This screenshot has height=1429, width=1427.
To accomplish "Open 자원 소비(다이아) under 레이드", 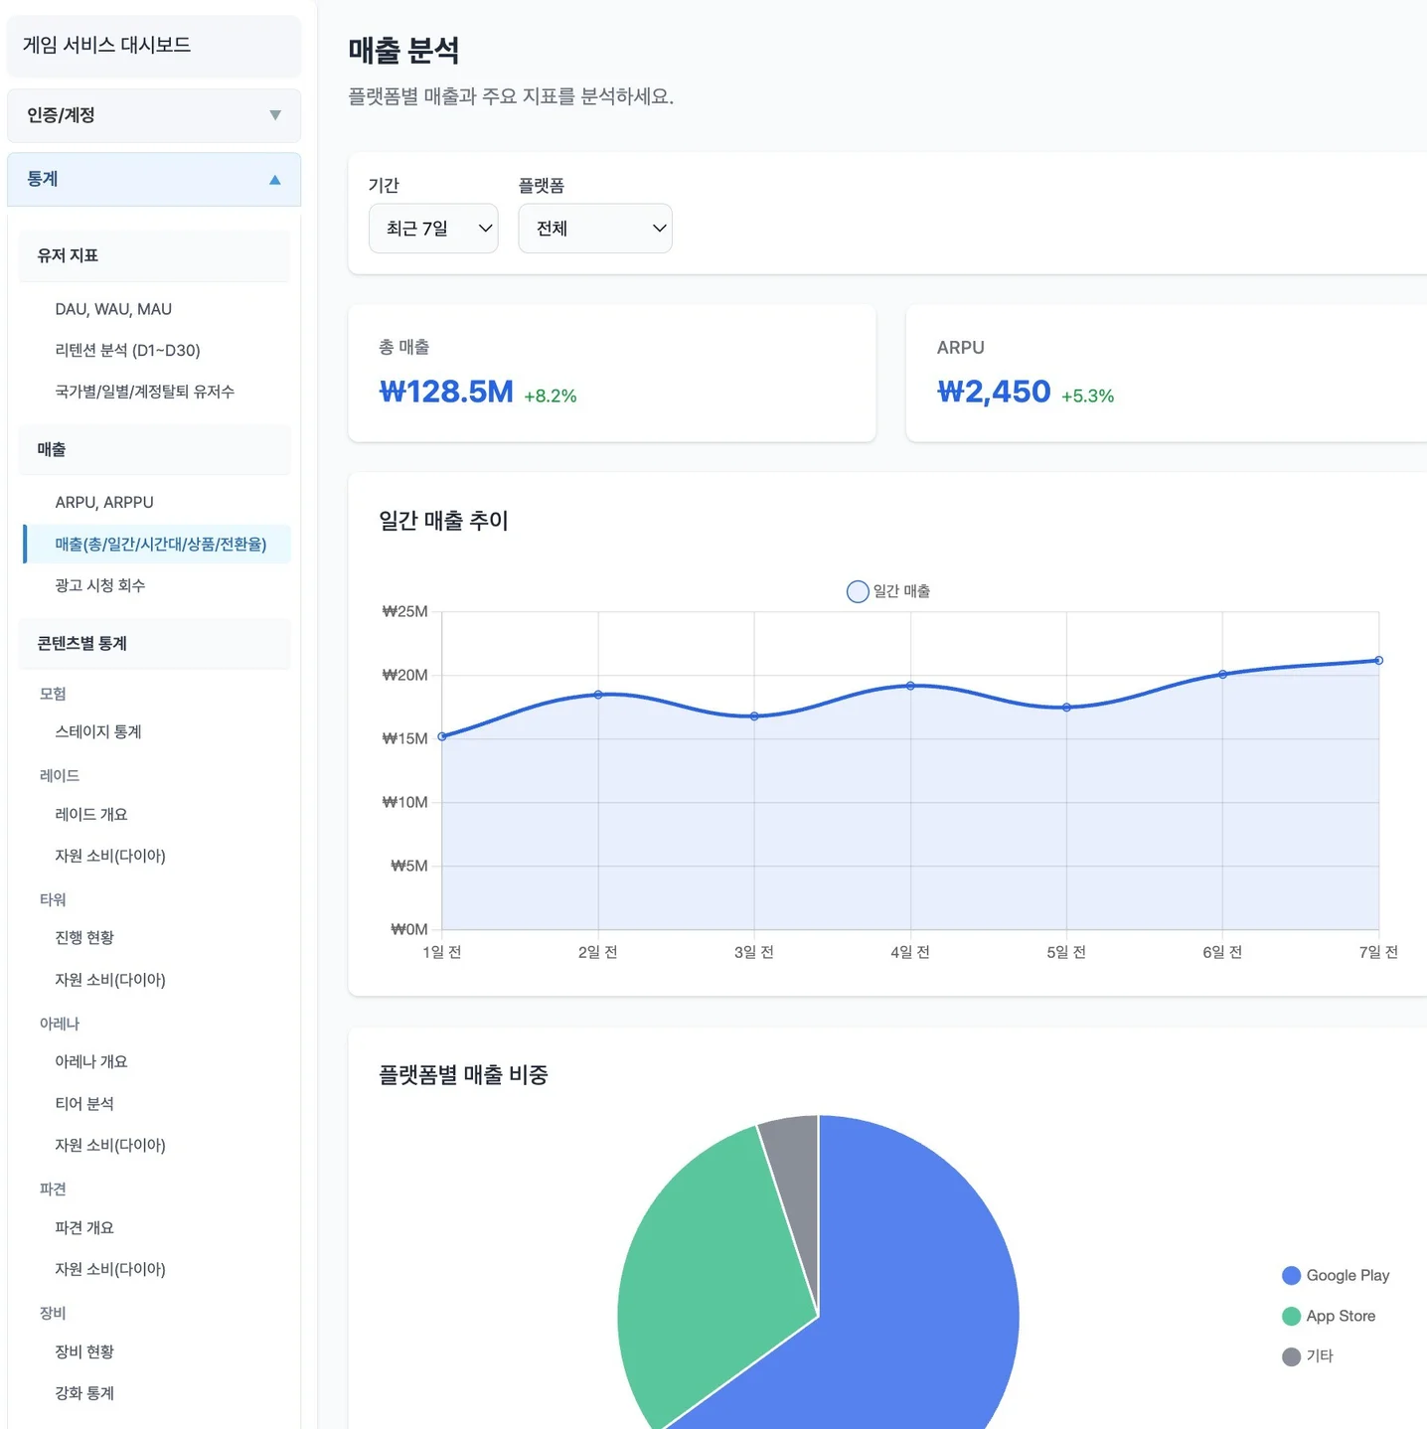I will tap(110, 856).
